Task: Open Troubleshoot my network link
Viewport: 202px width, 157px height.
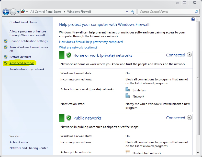Action: 27,69
